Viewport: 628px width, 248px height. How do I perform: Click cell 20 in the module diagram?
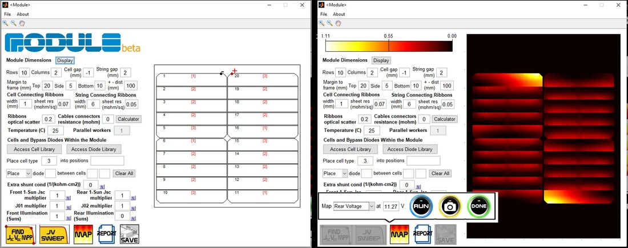263,80
